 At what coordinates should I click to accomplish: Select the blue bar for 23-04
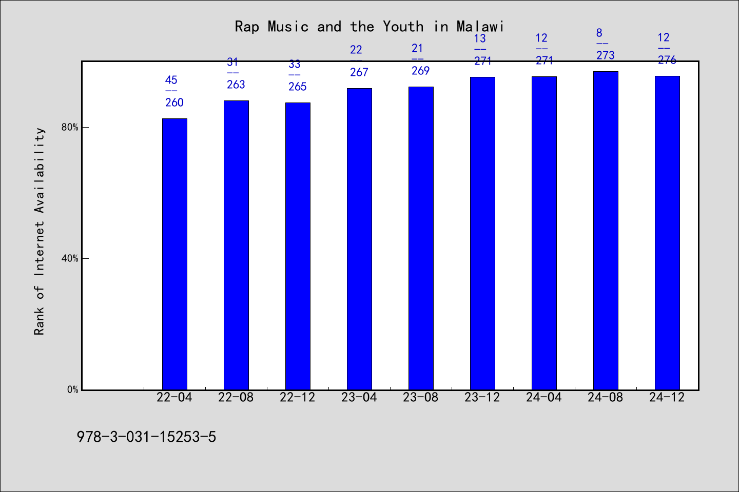[359, 239]
